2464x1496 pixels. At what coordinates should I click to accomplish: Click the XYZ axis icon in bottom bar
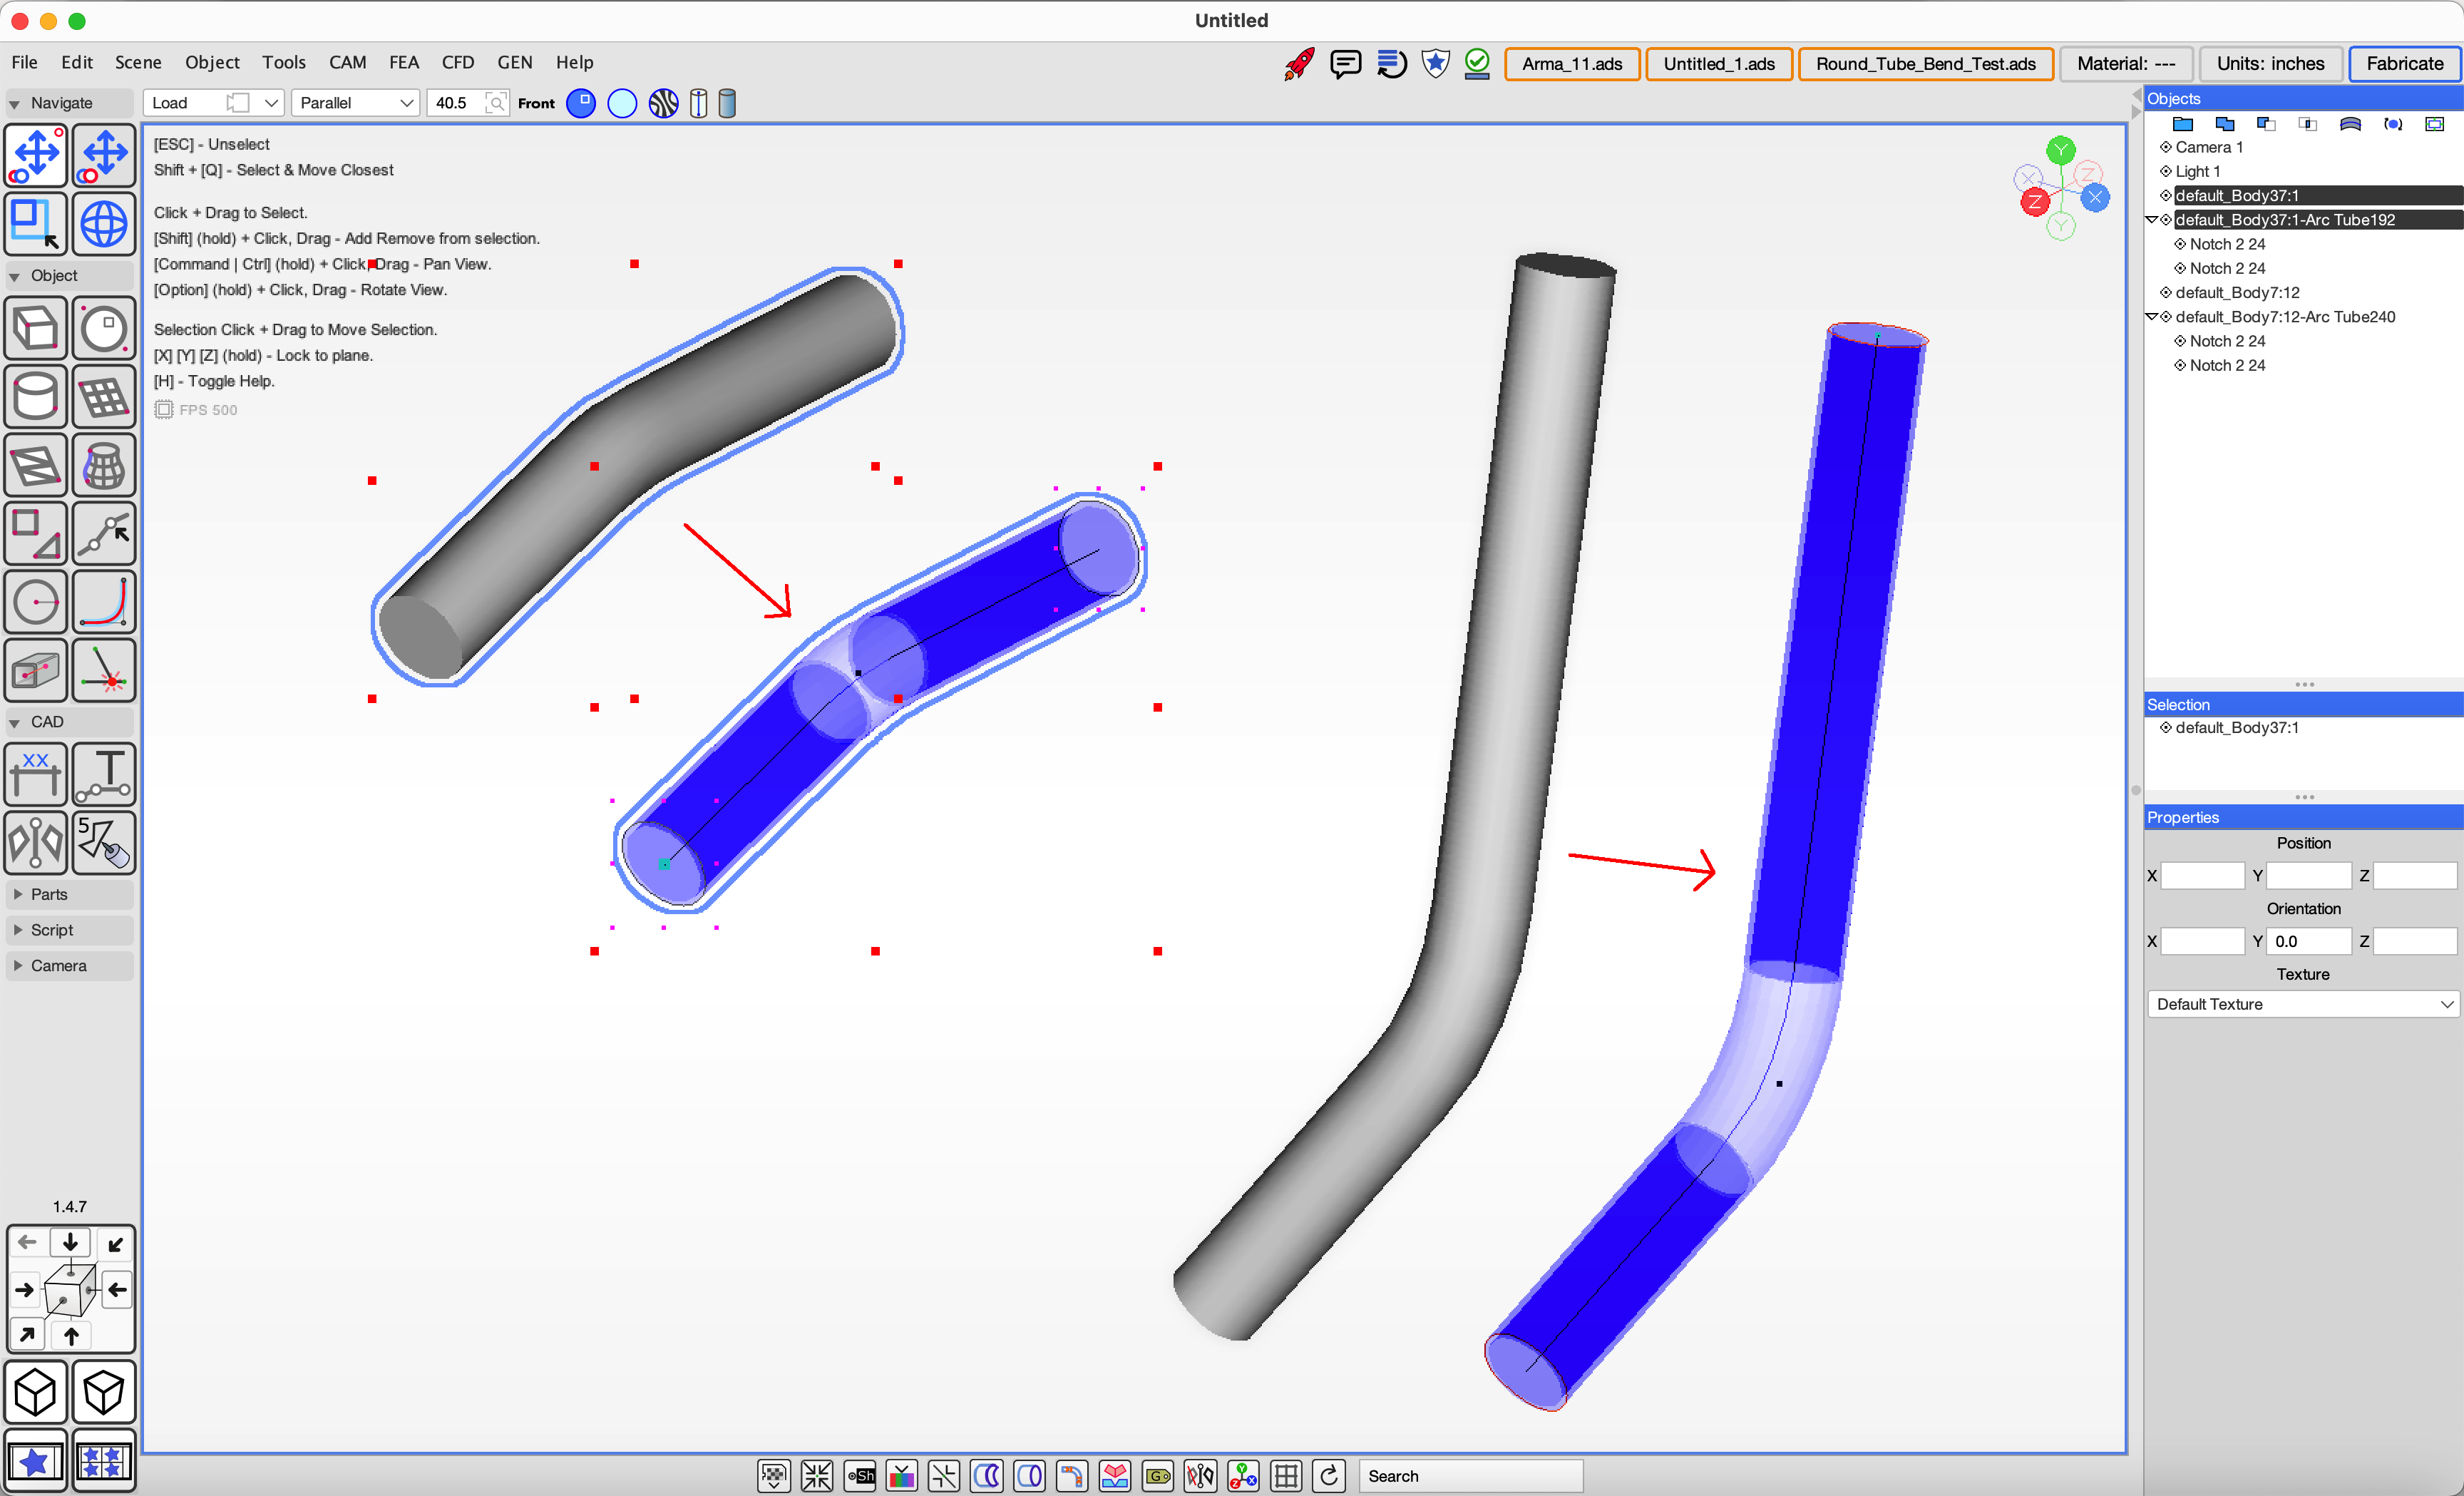tap(1243, 1475)
